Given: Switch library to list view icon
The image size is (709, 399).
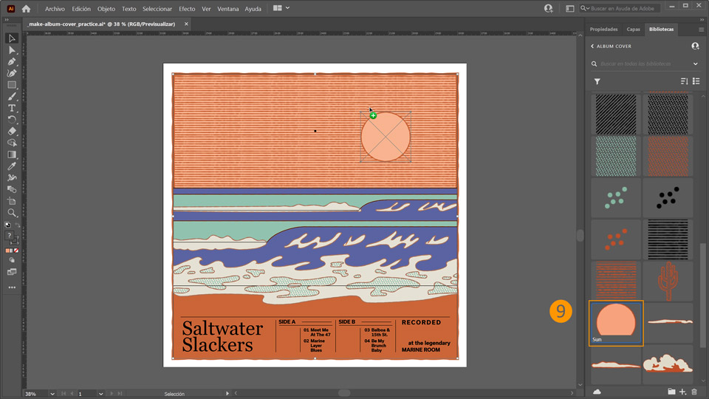Looking at the screenshot, I should point(696,81).
